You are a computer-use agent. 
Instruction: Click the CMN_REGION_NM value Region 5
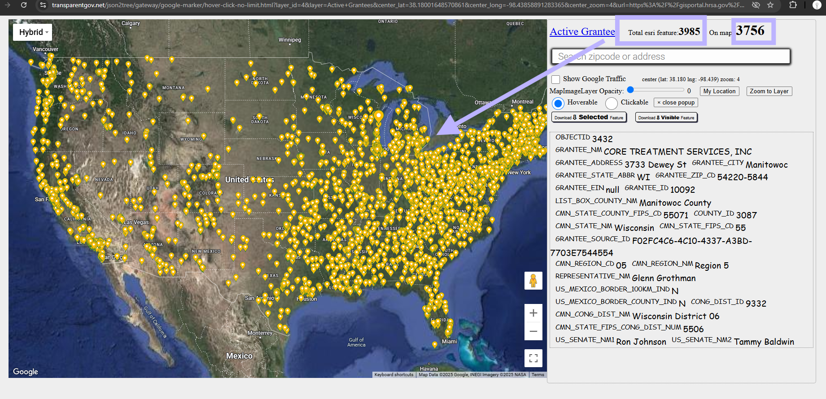[712, 265]
